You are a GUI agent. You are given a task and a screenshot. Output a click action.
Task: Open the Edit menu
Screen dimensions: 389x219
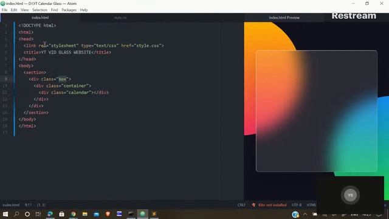14,10
